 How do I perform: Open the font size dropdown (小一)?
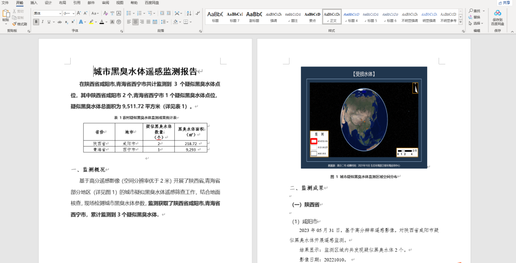point(74,13)
